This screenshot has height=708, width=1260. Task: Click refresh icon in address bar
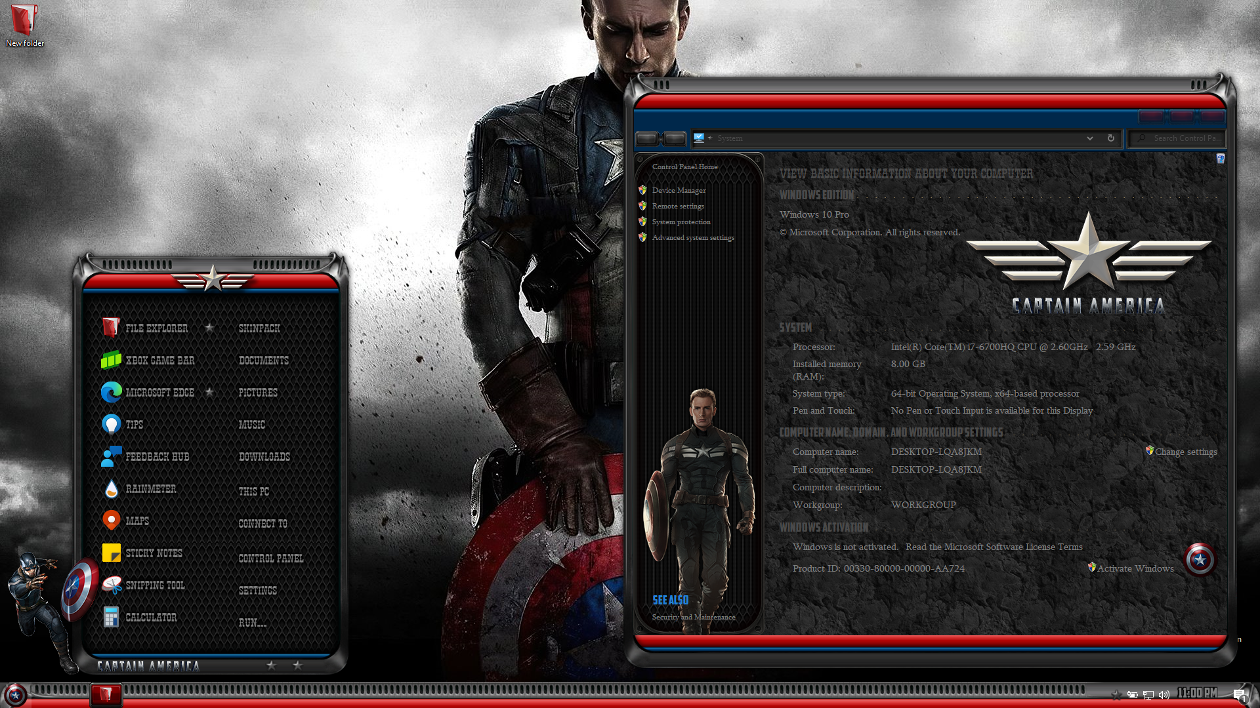tap(1110, 138)
